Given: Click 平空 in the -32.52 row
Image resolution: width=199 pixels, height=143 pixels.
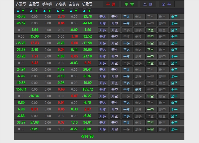Looking at the screenshot, I should click(150, 37).
